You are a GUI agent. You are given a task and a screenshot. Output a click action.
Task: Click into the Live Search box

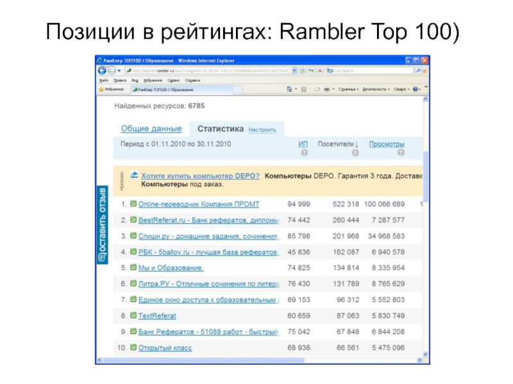coord(373,70)
